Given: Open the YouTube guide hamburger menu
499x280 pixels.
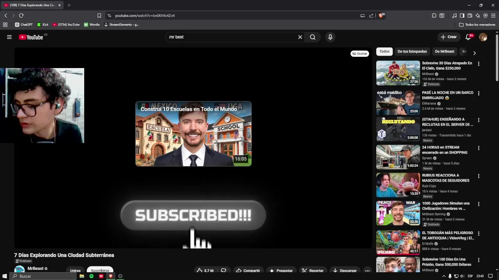Looking at the screenshot, I should 9,37.
